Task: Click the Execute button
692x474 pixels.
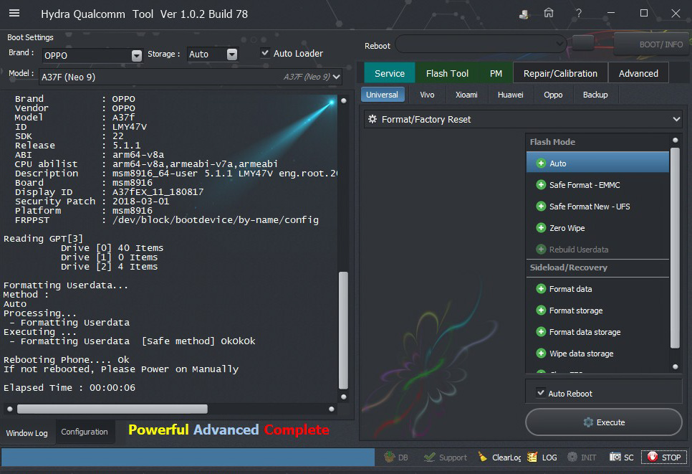Action: 603,422
